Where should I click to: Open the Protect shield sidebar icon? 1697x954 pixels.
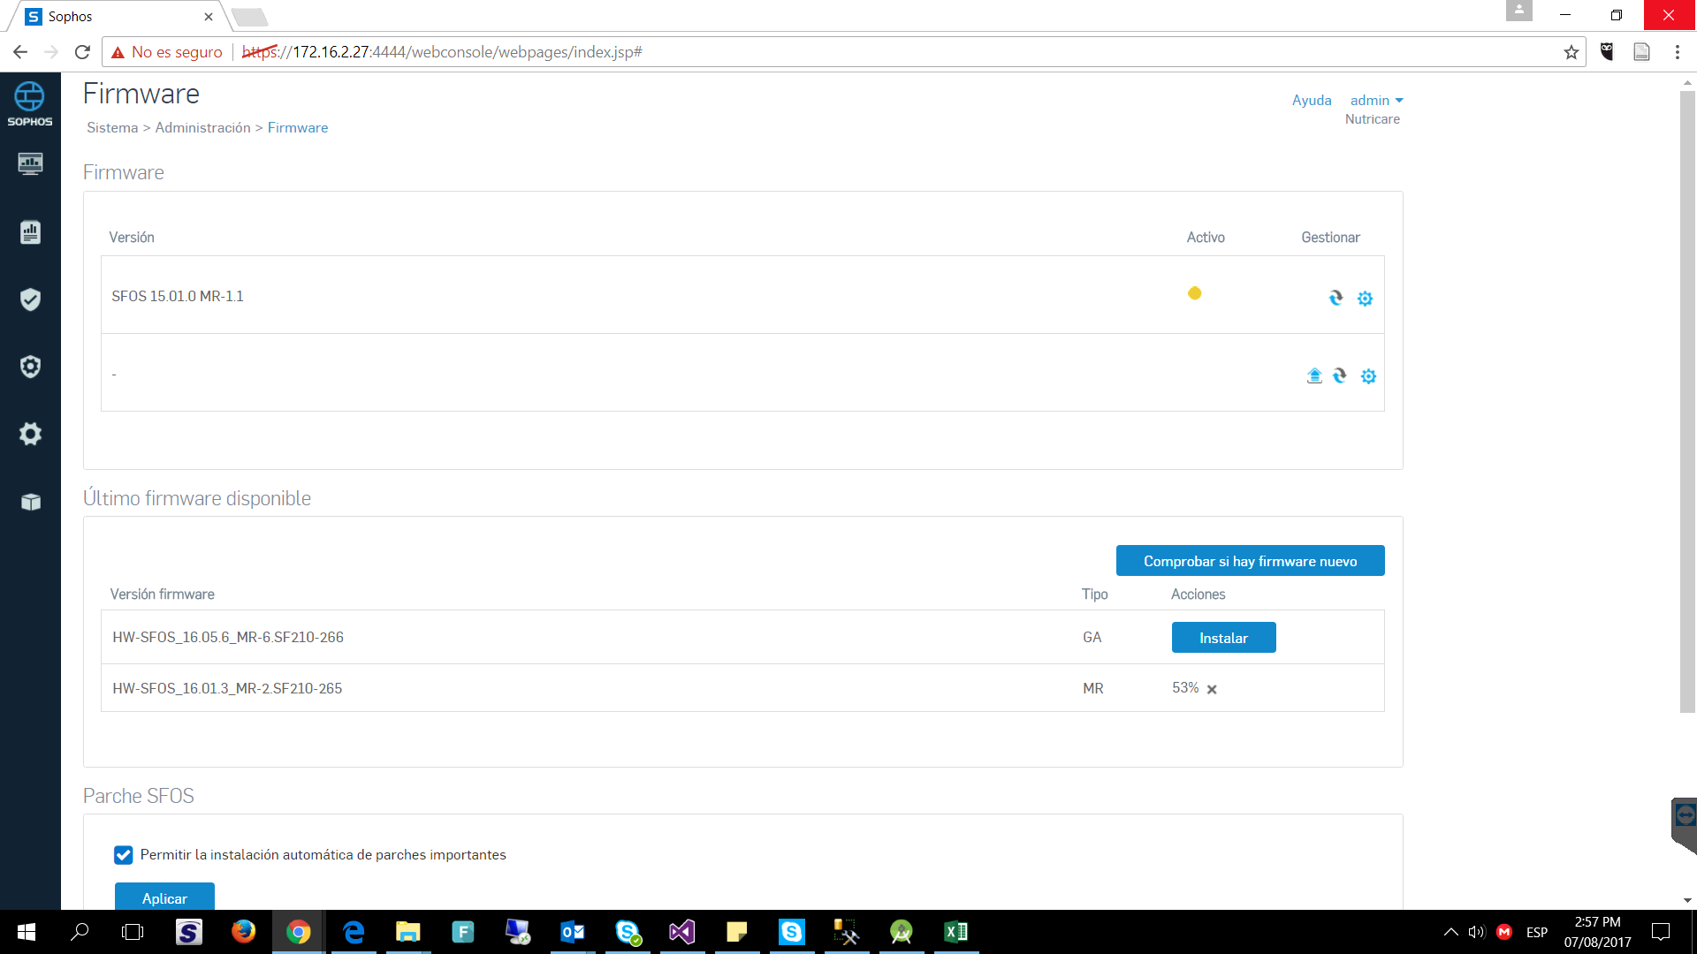point(30,299)
